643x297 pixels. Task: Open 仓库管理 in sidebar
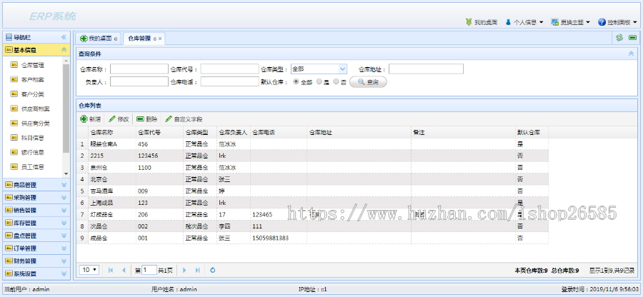(x=32, y=65)
